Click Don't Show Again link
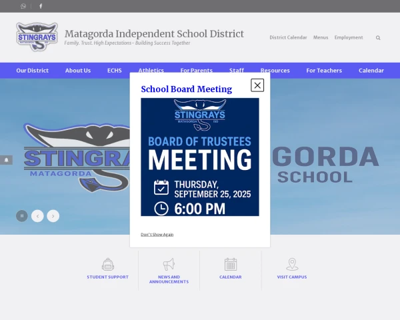Screen dimensions: 400x320 [157, 235]
